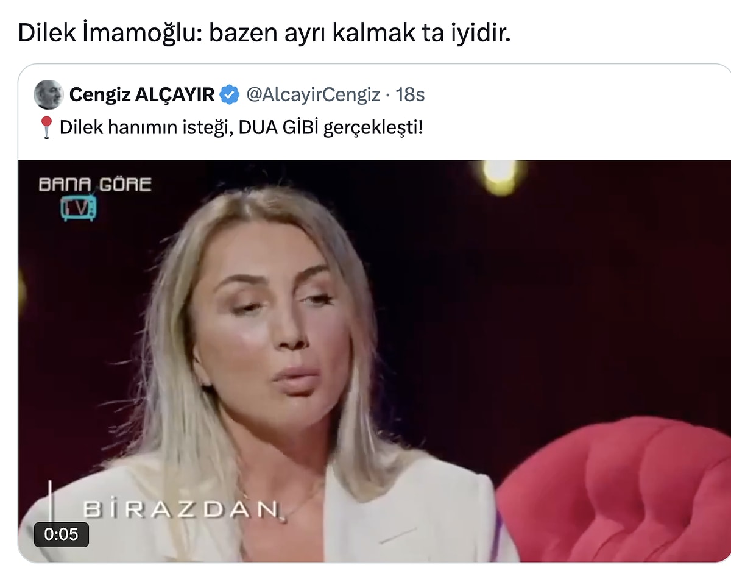Click the BANA GÖRE logo text
This screenshot has width=731, height=568.
(94, 185)
